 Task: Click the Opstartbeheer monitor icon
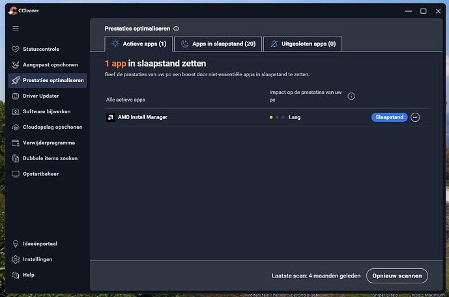tap(16, 174)
